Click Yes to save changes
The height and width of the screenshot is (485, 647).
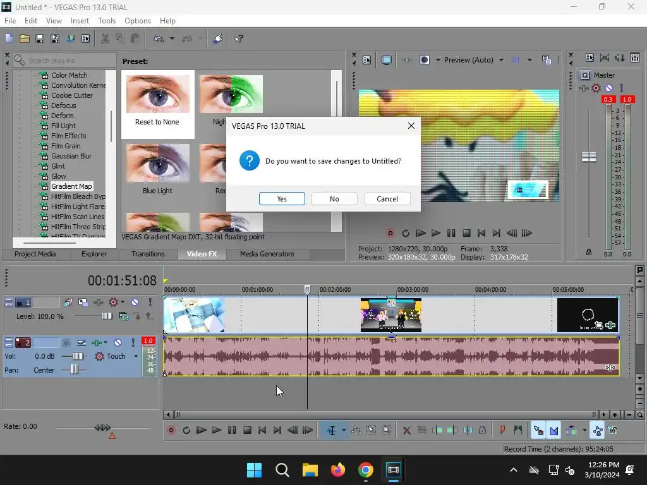tap(282, 199)
